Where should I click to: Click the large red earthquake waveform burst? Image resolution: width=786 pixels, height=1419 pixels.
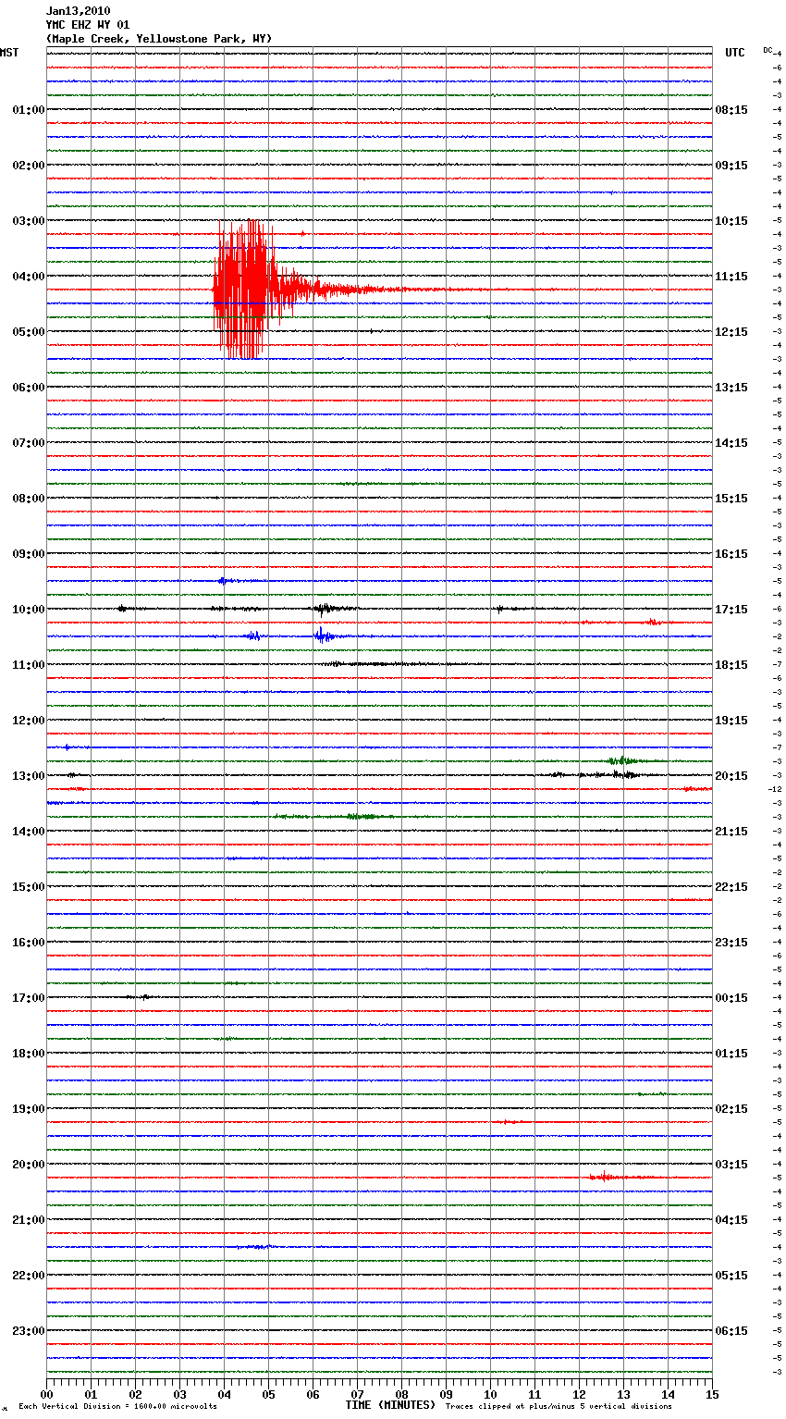tap(242, 290)
